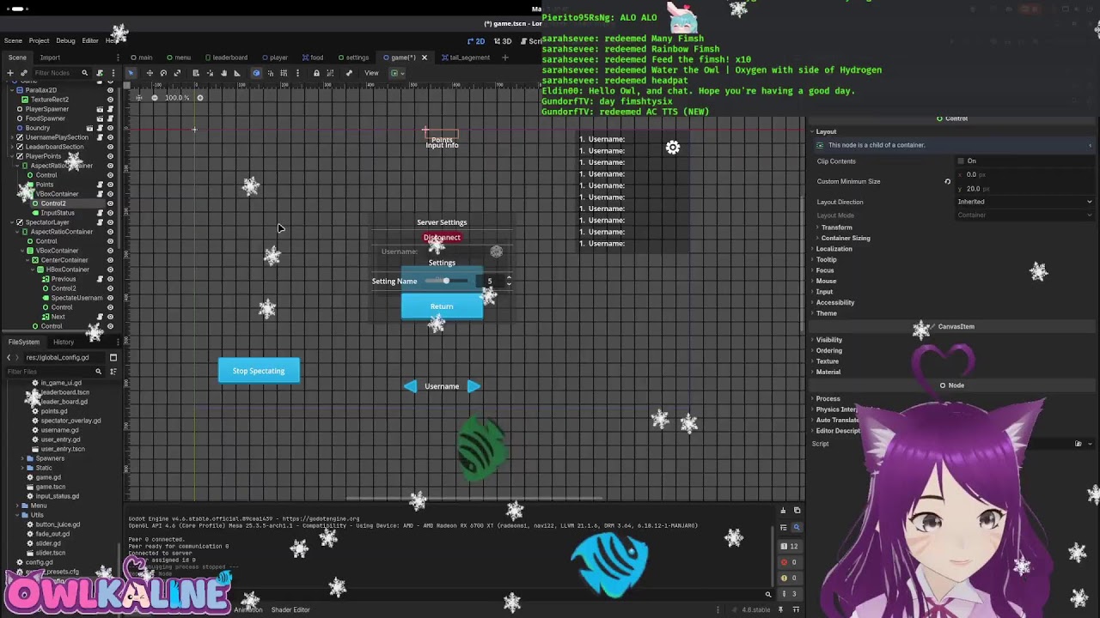1100x618 pixels.
Task: Open the script attached to InputStatus node
Action: click(x=100, y=213)
